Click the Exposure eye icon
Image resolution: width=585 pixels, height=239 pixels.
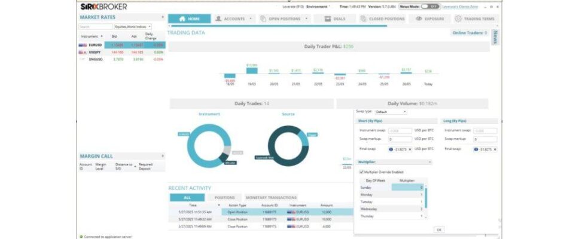(419, 19)
